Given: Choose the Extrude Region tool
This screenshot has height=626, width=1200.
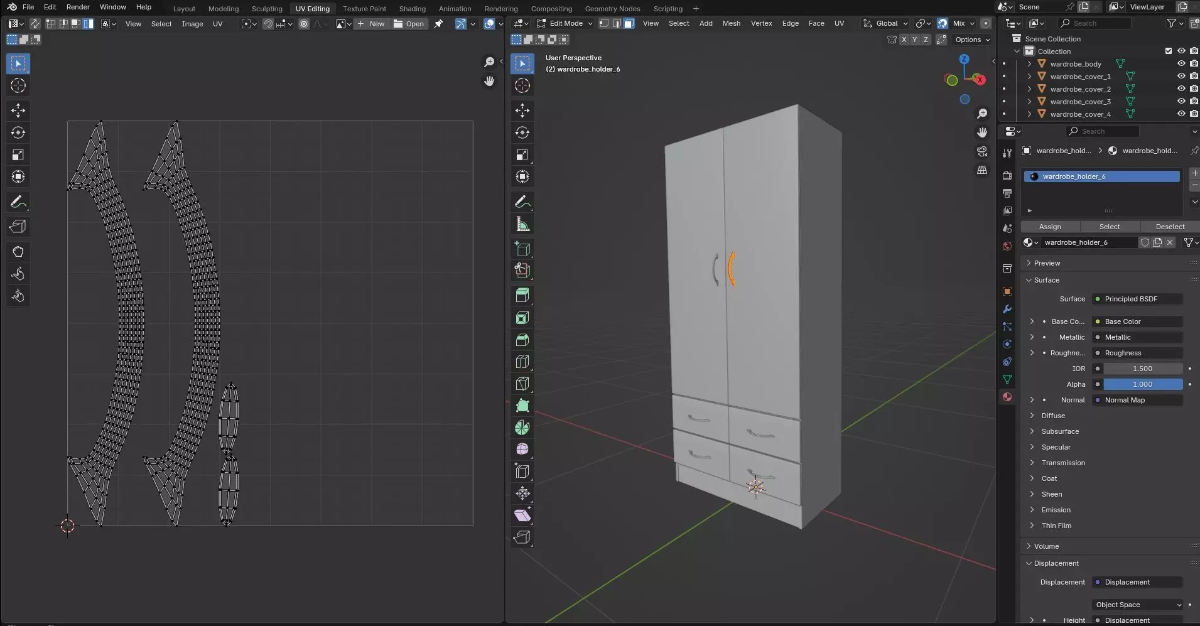Looking at the screenshot, I should 522,295.
